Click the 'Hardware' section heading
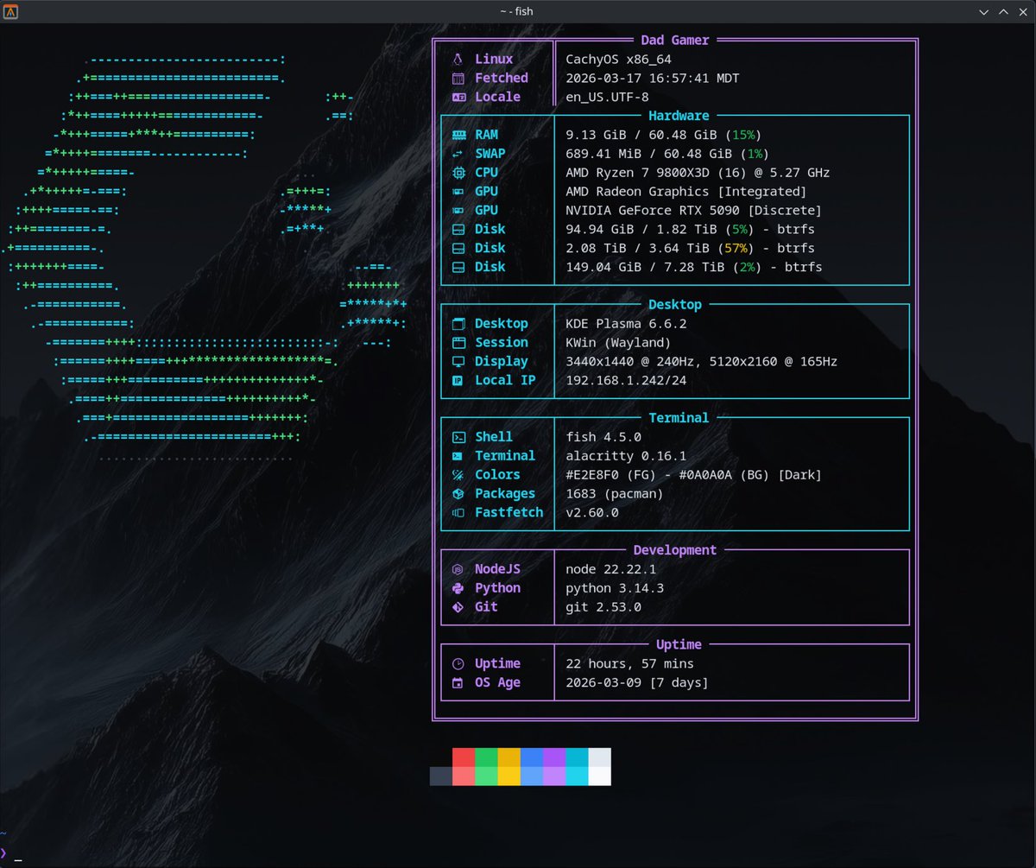The image size is (1036, 868). (679, 116)
